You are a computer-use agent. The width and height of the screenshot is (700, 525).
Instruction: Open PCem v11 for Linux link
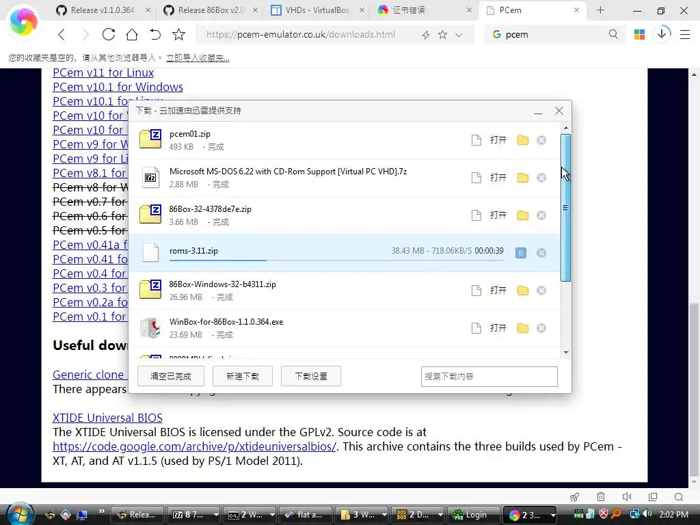(x=103, y=72)
